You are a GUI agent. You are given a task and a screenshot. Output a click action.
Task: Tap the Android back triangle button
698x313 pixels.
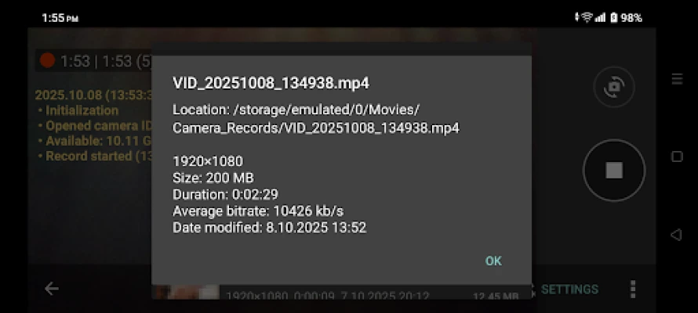pyautogui.click(x=676, y=235)
